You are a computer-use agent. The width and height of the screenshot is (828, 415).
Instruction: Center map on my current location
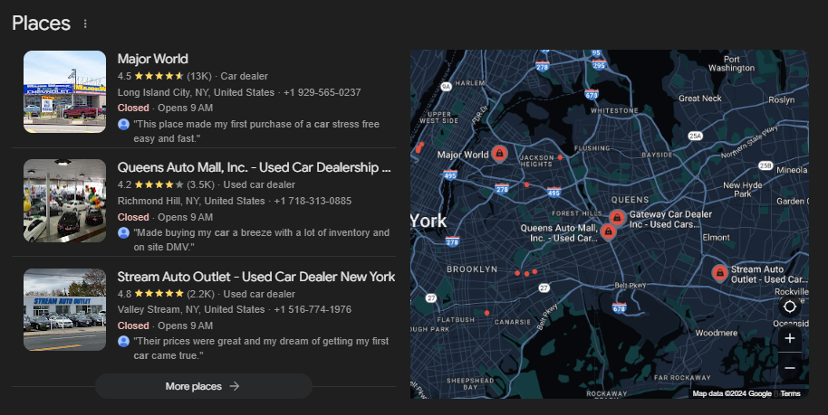(x=790, y=307)
